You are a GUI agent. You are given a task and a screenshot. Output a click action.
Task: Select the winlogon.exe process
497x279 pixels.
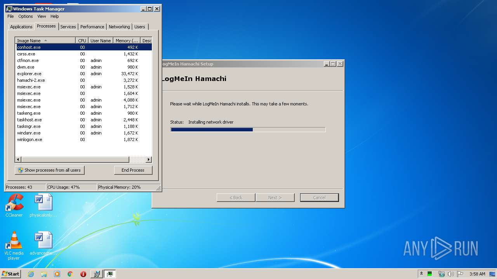pyautogui.click(x=83, y=139)
